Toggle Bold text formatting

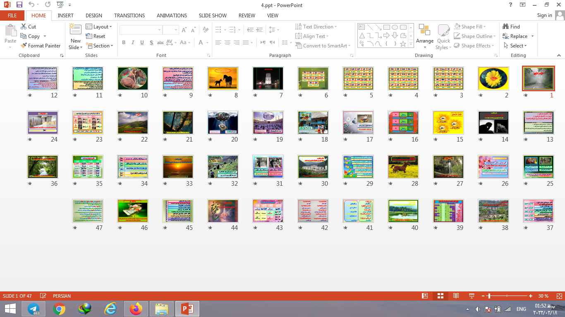tap(124, 43)
